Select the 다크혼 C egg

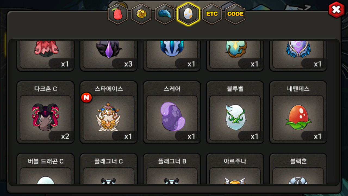click(45, 112)
